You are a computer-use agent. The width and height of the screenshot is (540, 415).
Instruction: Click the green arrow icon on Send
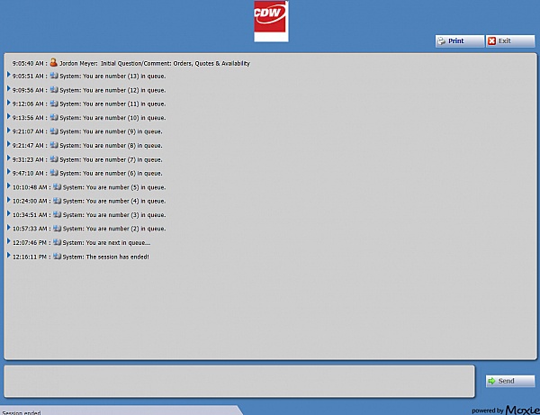point(491,381)
